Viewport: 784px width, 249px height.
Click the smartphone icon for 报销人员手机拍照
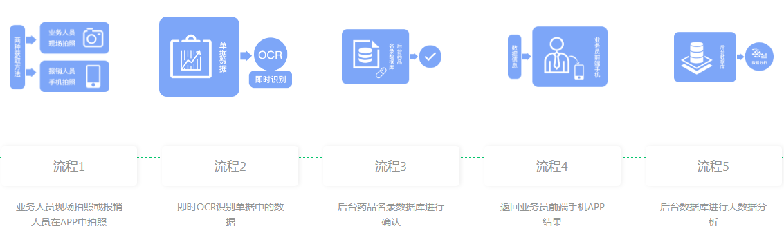coord(93,77)
